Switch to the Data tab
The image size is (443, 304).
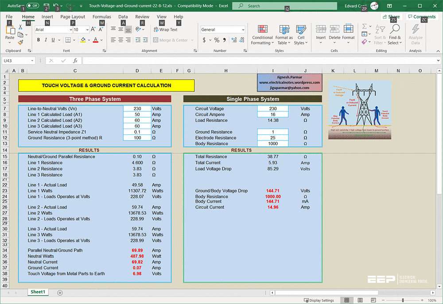(x=123, y=17)
